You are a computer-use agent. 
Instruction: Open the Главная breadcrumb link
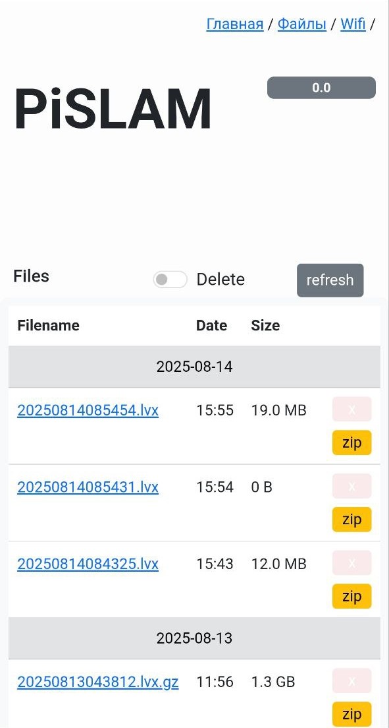coord(234,24)
